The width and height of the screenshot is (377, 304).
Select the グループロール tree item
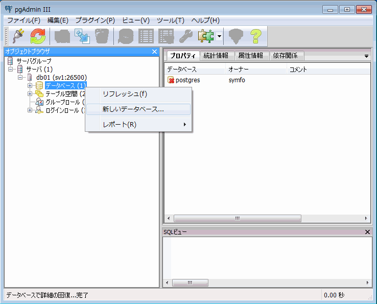point(65,102)
